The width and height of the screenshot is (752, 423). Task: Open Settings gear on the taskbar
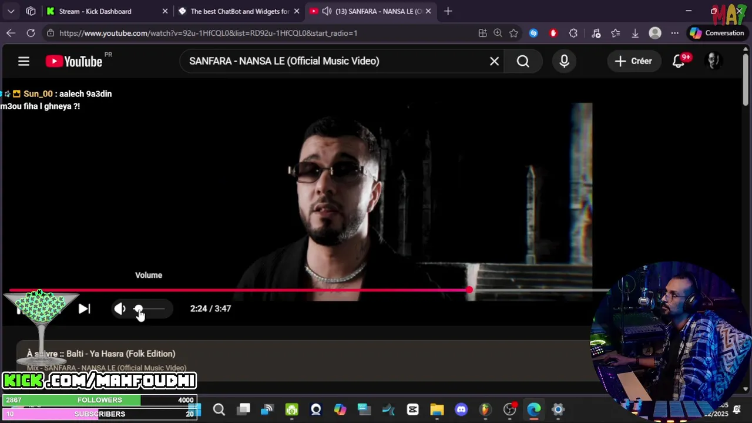point(558,409)
